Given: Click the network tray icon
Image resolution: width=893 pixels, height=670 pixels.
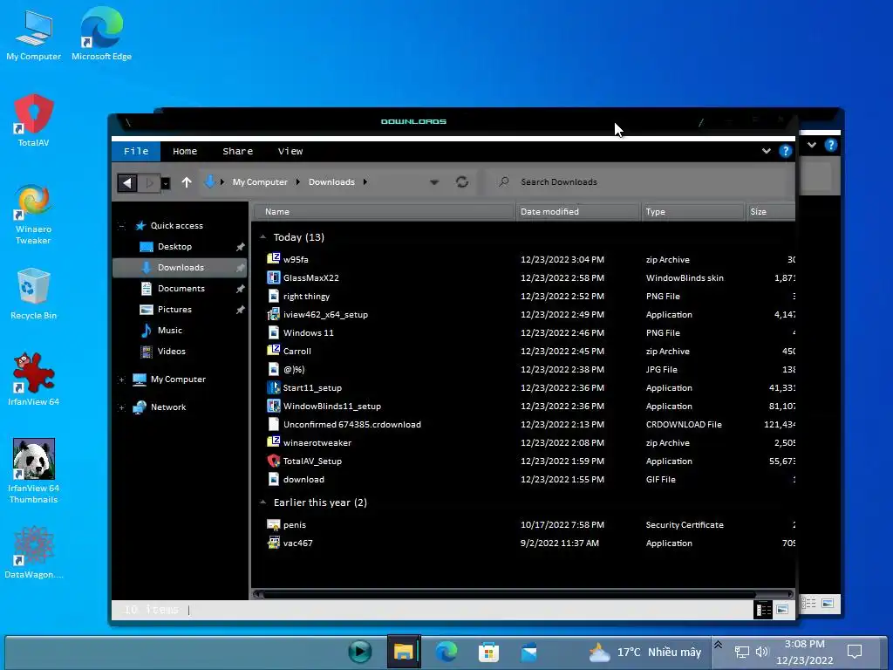Looking at the screenshot, I should pos(741,652).
